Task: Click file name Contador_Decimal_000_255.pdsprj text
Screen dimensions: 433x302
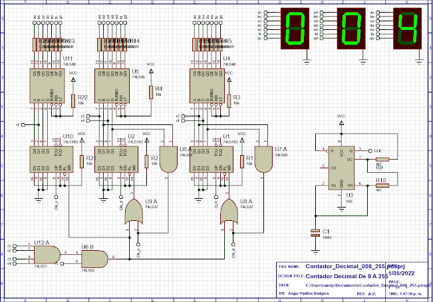Action: point(355,266)
